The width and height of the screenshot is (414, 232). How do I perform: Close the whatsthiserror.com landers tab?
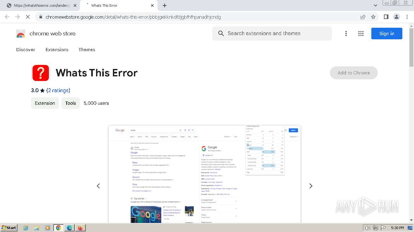pyautogui.click(x=75, y=5)
